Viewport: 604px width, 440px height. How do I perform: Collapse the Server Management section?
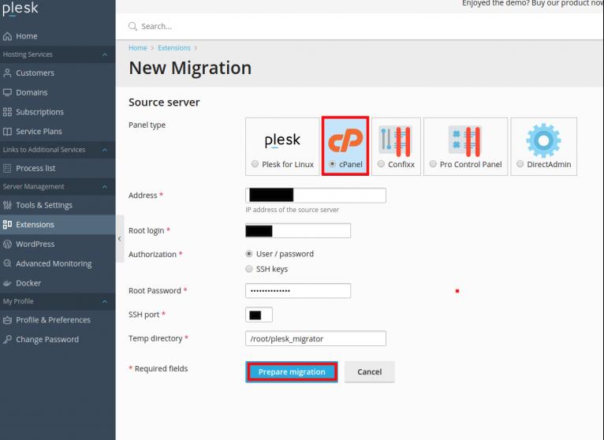105,187
